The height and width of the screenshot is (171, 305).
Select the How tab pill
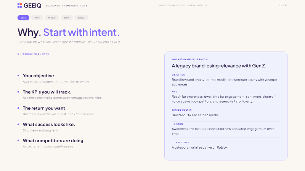point(67,17)
